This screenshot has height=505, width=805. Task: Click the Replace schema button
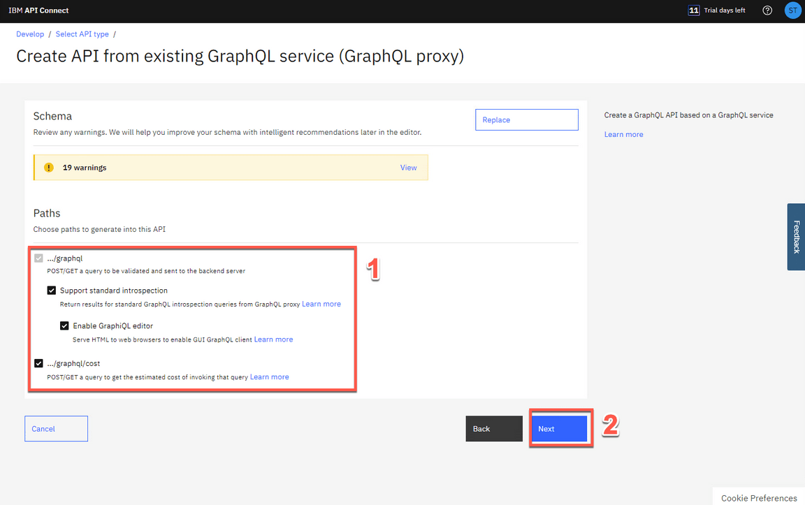tap(527, 119)
